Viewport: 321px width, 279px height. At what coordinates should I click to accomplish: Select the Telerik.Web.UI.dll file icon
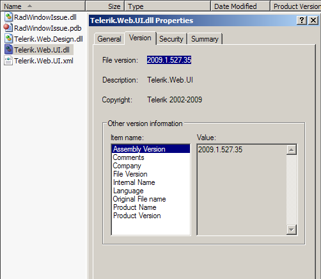point(8,50)
